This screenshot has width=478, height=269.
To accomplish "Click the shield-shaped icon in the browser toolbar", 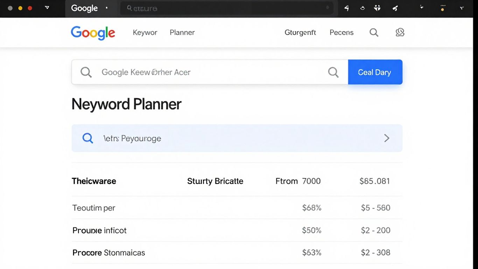I will (x=377, y=8).
